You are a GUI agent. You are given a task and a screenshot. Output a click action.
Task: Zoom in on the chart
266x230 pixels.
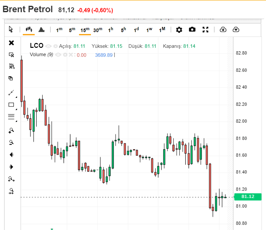(x=11, y=131)
